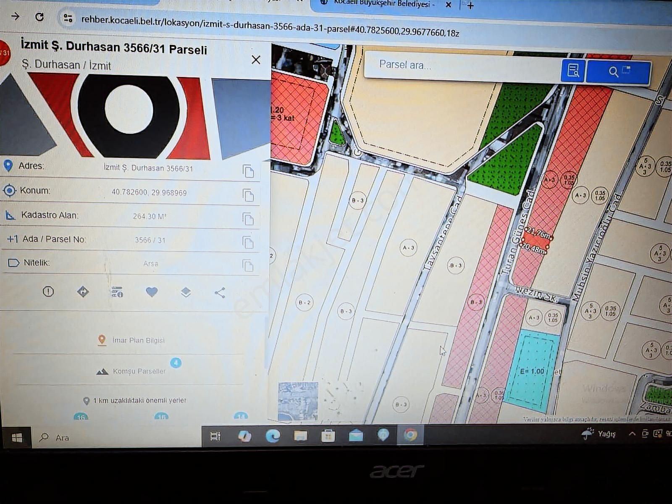
Task: Switch to the Kocaeli Büyükşehir Belediyesi tab
Action: [x=382, y=5]
